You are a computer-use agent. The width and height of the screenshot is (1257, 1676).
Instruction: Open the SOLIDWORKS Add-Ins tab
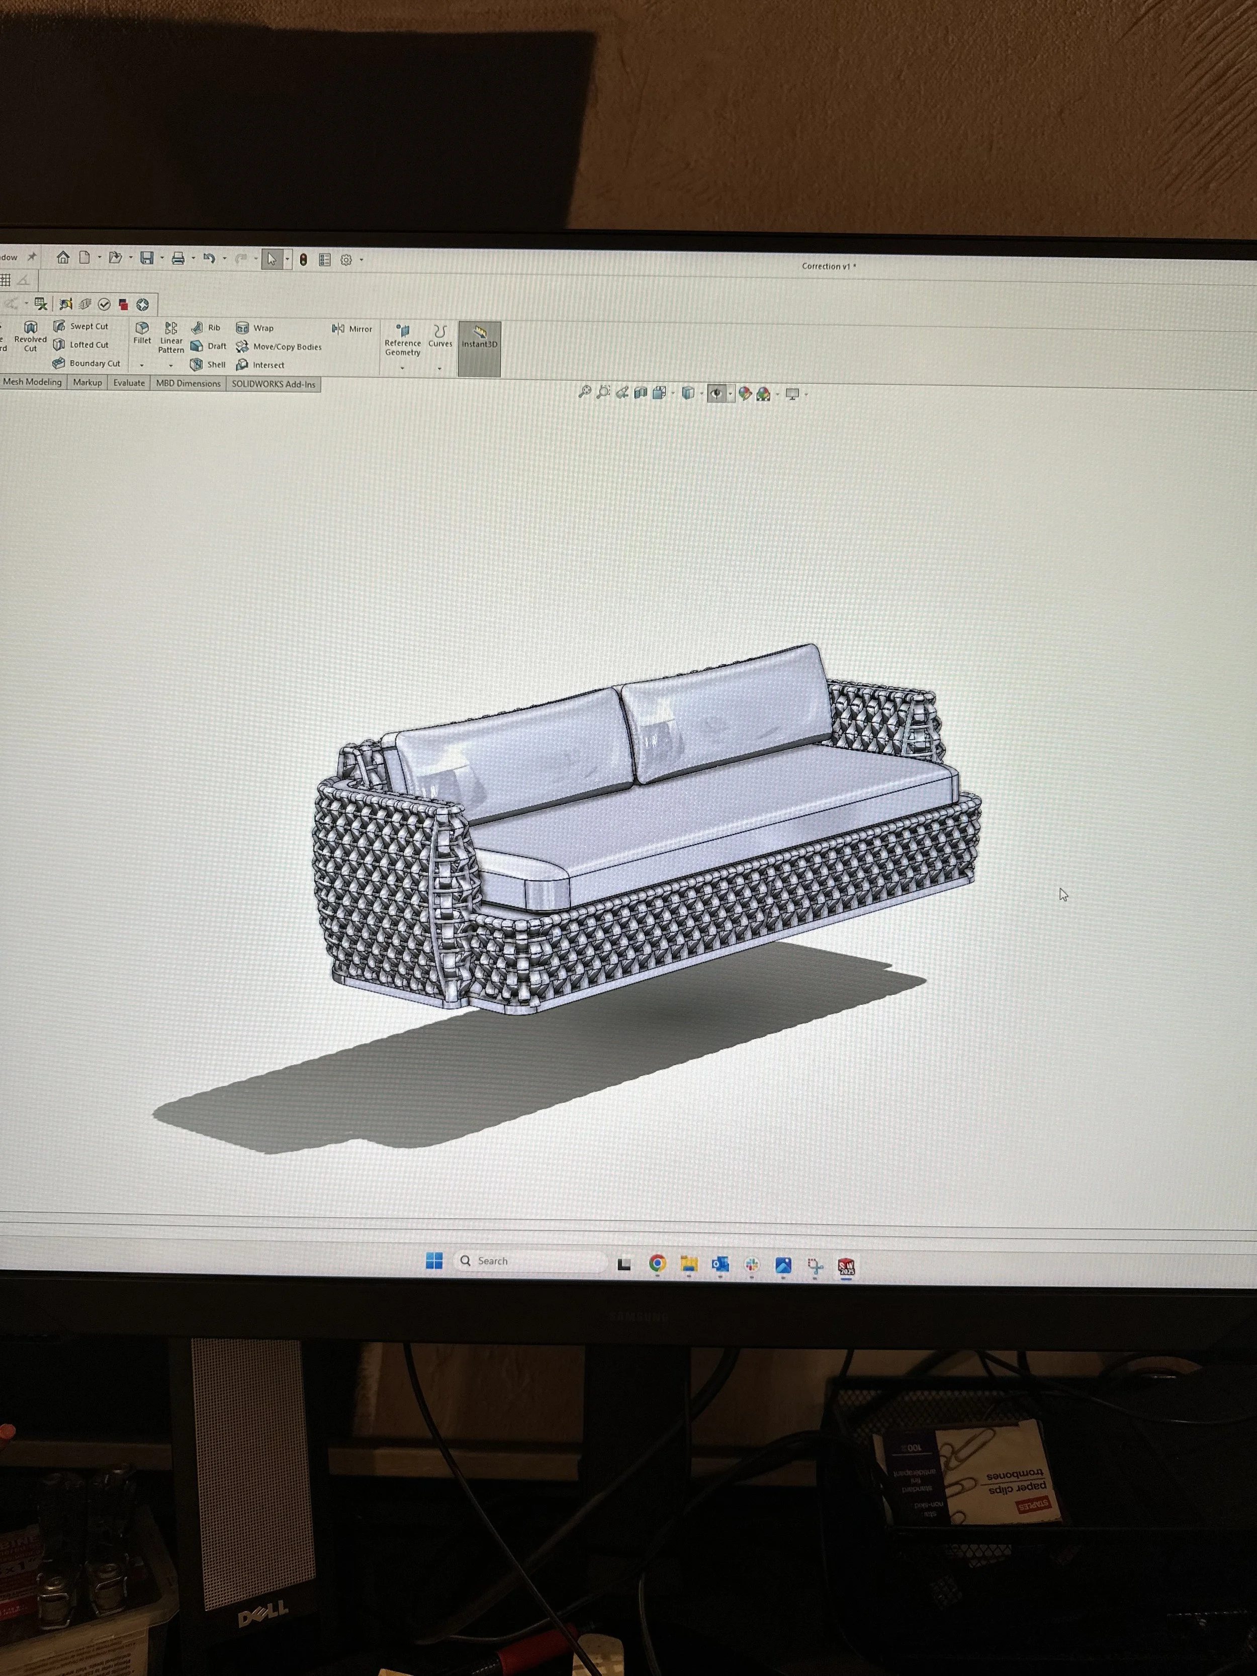[274, 384]
